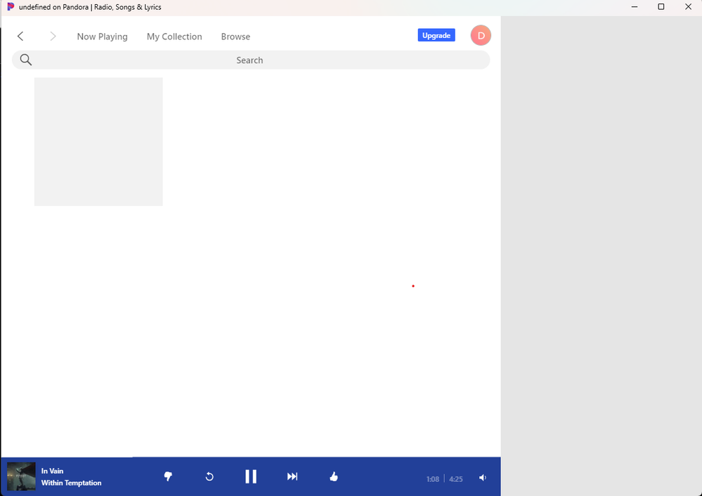Maximize the Pandora window

tap(661, 7)
